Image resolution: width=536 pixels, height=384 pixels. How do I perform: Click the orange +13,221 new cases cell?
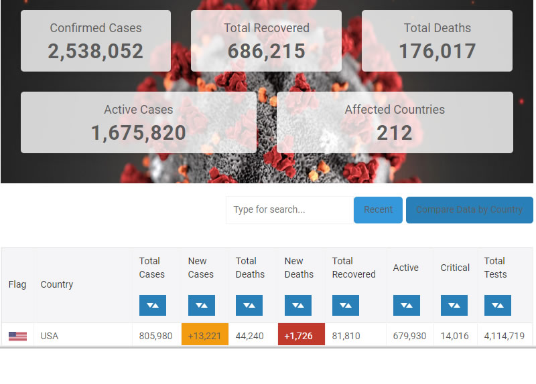click(x=205, y=335)
